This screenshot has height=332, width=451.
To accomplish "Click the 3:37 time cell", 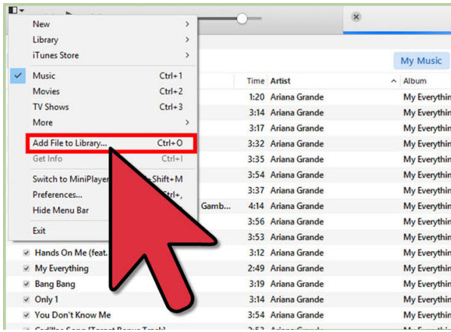I will tap(256, 190).
